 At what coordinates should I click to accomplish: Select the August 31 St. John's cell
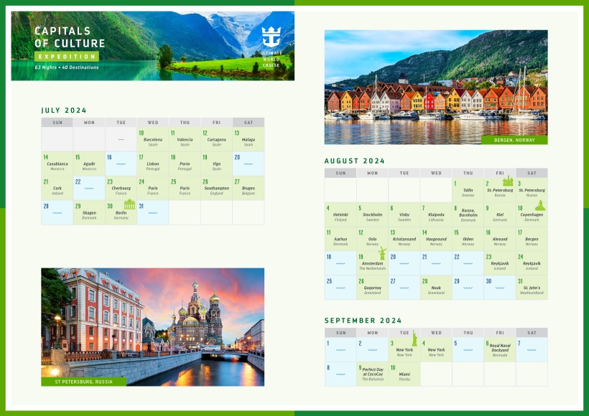point(532,288)
